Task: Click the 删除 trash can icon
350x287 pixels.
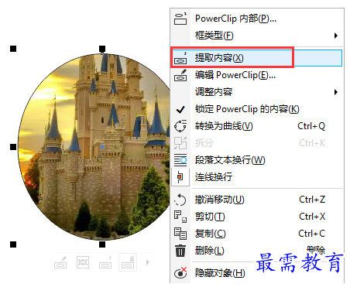Action: pyautogui.click(x=180, y=251)
